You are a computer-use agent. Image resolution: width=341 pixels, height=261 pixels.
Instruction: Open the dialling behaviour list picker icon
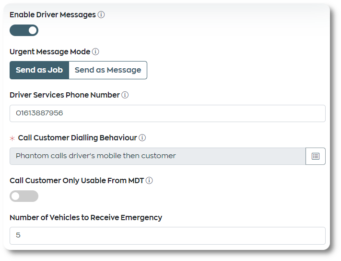(x=315, y=156)
